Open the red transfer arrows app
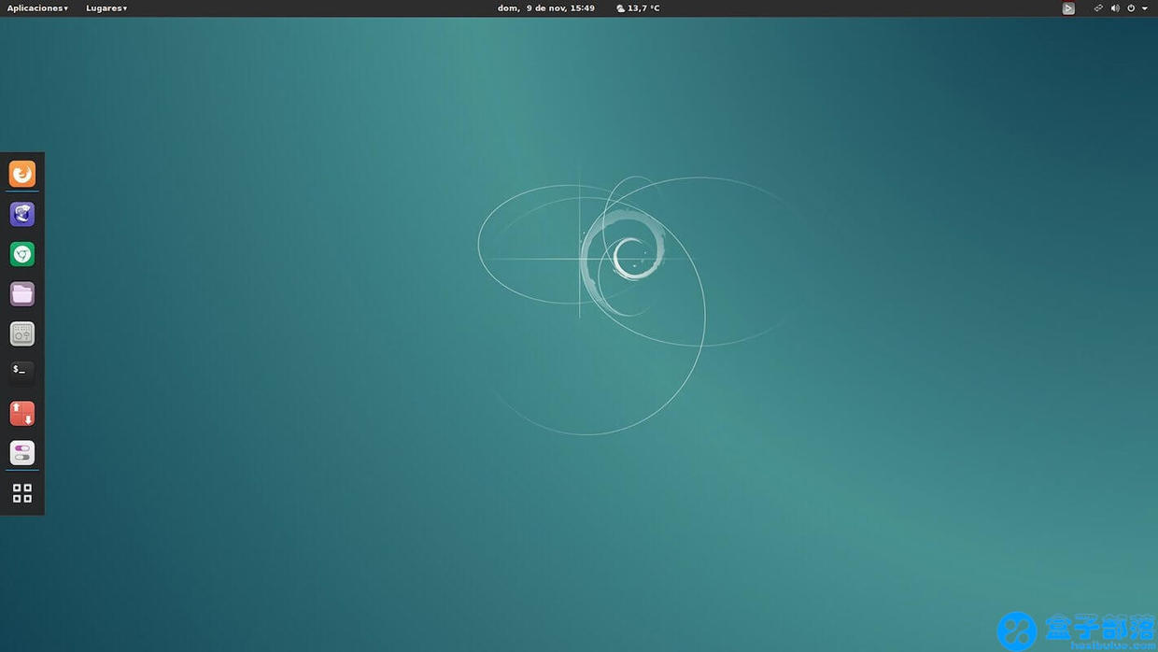 point(22,413)
